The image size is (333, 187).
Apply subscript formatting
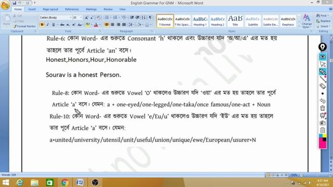[68, 25]
